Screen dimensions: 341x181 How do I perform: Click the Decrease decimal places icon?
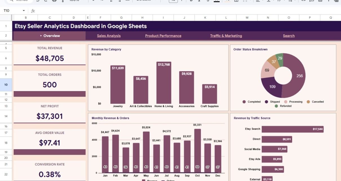111,1
